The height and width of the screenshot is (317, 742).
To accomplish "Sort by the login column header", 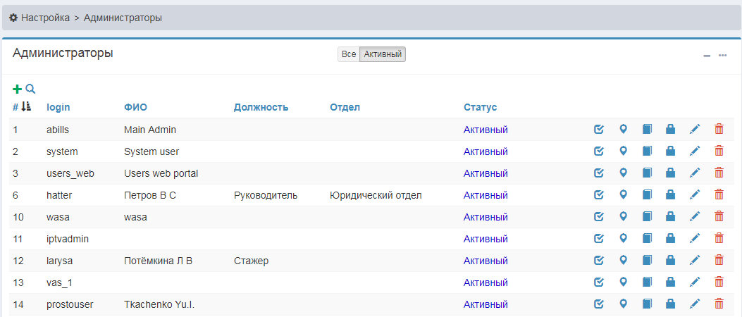I will click(x=58, y=107).
